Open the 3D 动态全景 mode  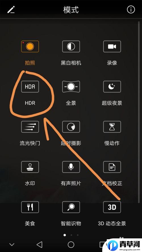(x=112, y=207)
